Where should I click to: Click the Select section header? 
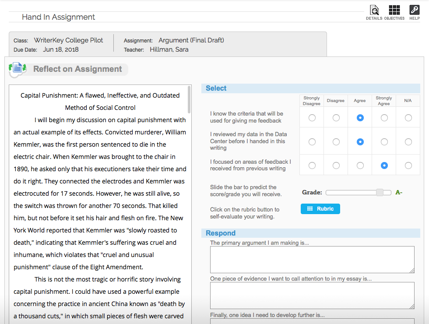click(216, 88)
